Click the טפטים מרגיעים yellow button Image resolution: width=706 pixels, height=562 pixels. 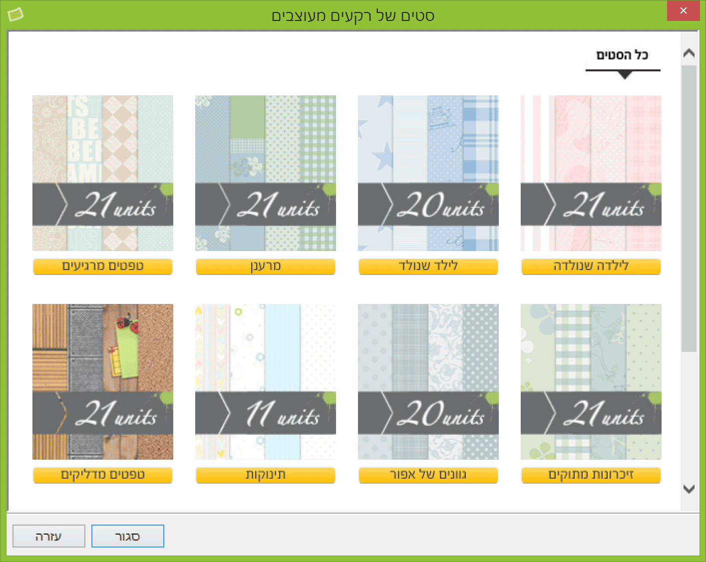(x=103, y=267)
